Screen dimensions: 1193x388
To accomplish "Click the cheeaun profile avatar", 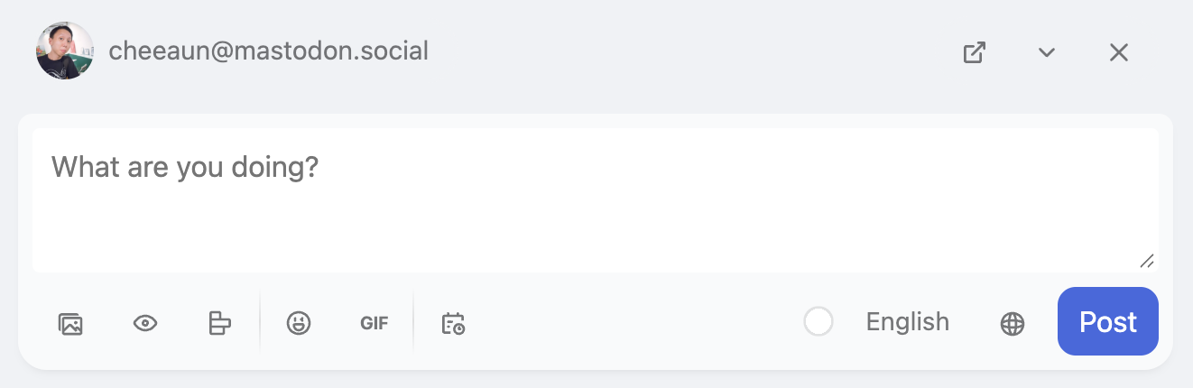I will pyautogui.click(x=65, y=51).
